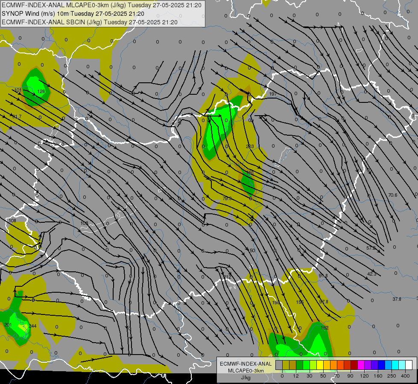Click the legend tick label 70
The image size is (418, 384).
[x=337, y=376]
